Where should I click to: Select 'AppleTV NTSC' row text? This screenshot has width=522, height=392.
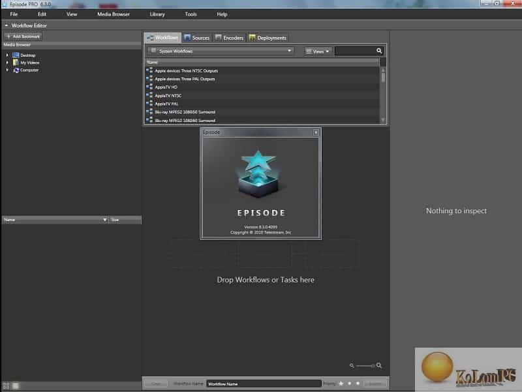coord(168,96)
